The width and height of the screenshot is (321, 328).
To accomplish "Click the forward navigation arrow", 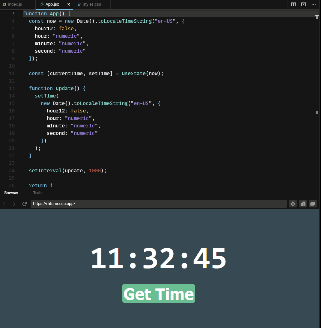I will coord(14,204).
